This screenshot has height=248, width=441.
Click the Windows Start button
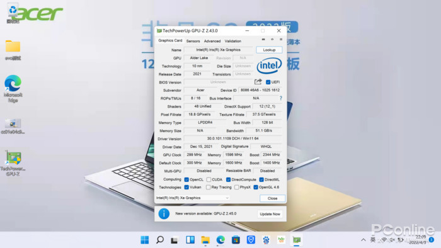point(144,240)
